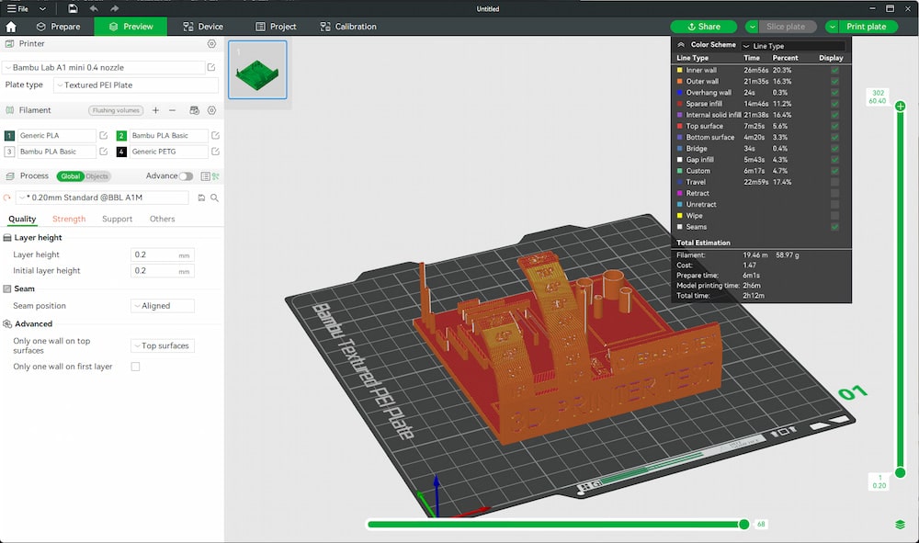Click the Share button
This screenshot has width=919, height=543.
[703, 27]
